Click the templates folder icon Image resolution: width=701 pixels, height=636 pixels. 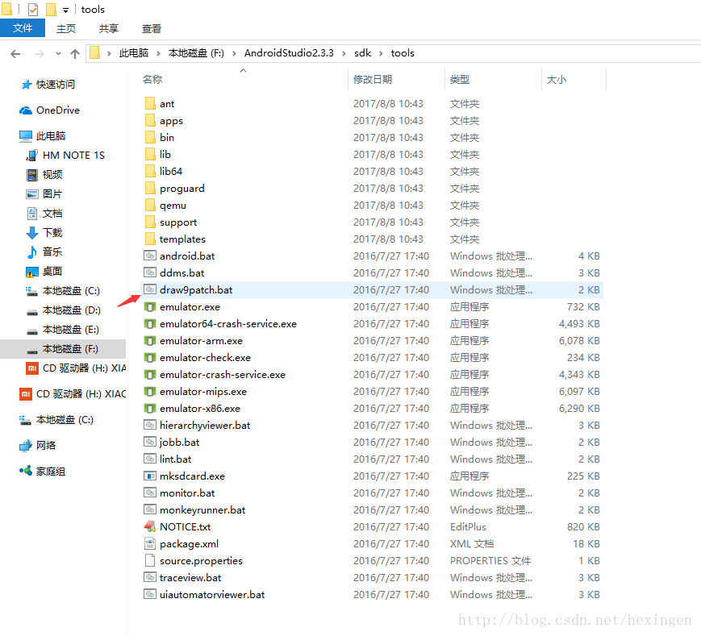click(150, 239)
